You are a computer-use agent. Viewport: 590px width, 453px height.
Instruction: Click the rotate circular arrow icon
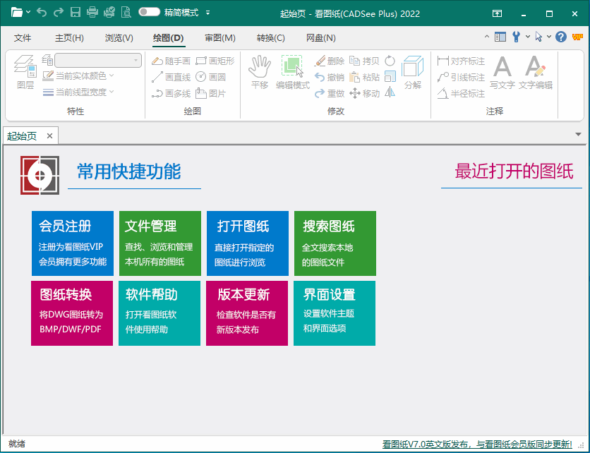pos(390,61)
